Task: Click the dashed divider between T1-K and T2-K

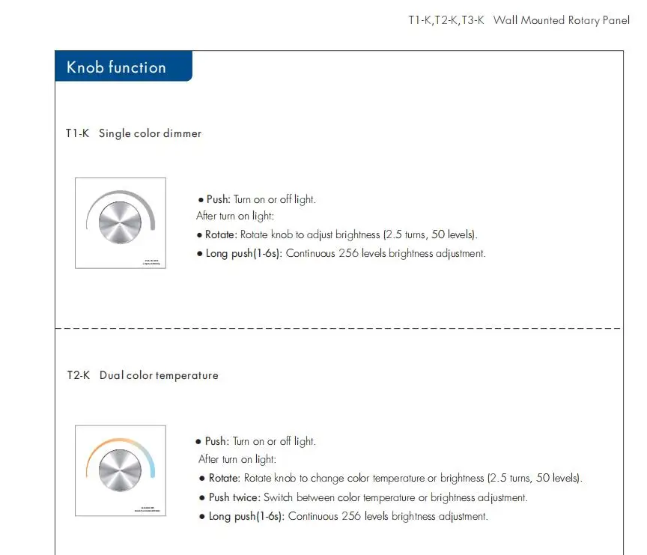Action: (338, 329)
